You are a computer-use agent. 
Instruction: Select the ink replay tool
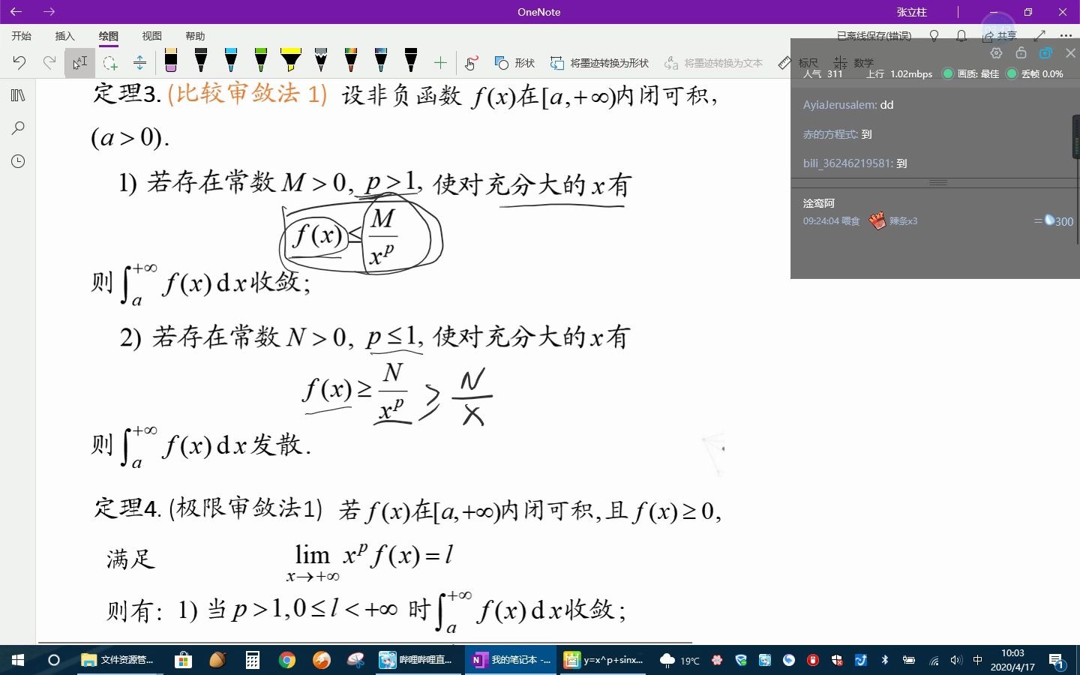[470, 62]
